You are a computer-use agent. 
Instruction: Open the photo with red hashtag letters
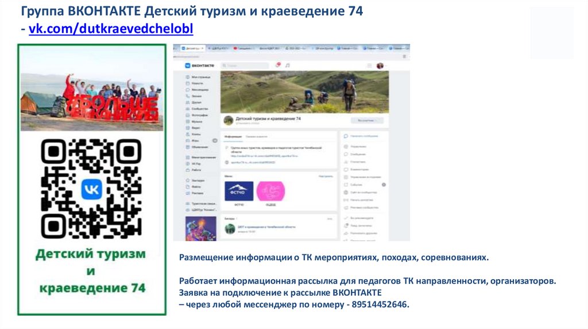click(92, 88)
